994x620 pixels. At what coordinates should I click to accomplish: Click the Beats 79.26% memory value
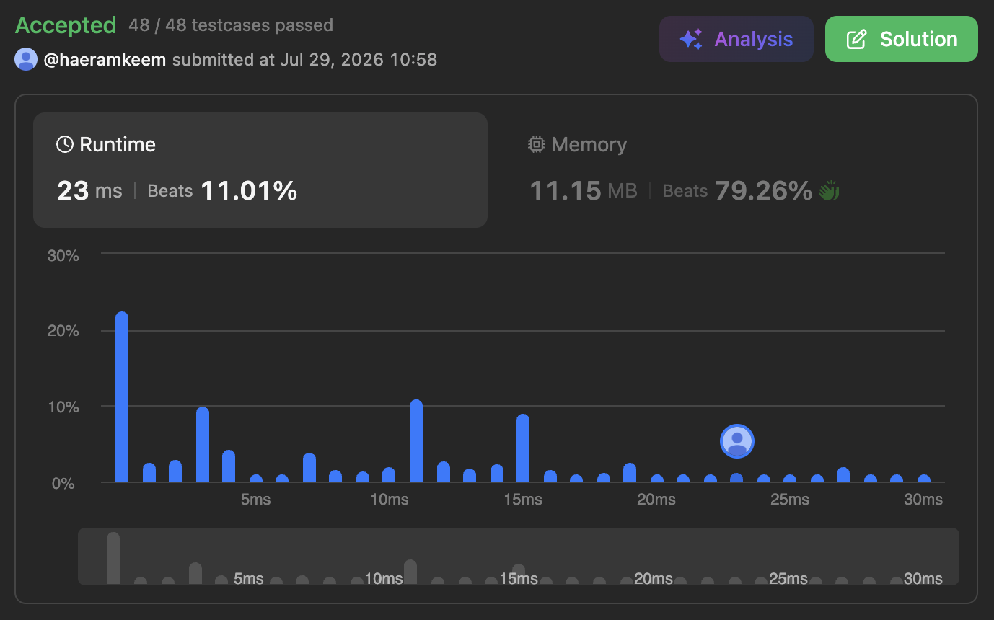pyautogui.click(x=737, y=190)
